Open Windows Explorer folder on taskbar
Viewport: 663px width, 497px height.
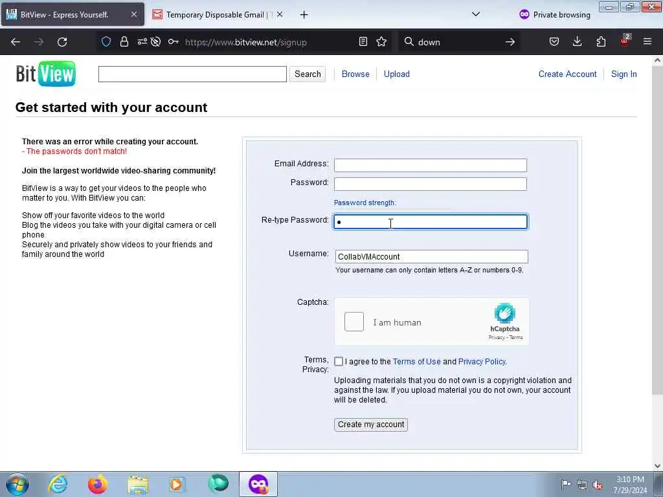(138, 484)
